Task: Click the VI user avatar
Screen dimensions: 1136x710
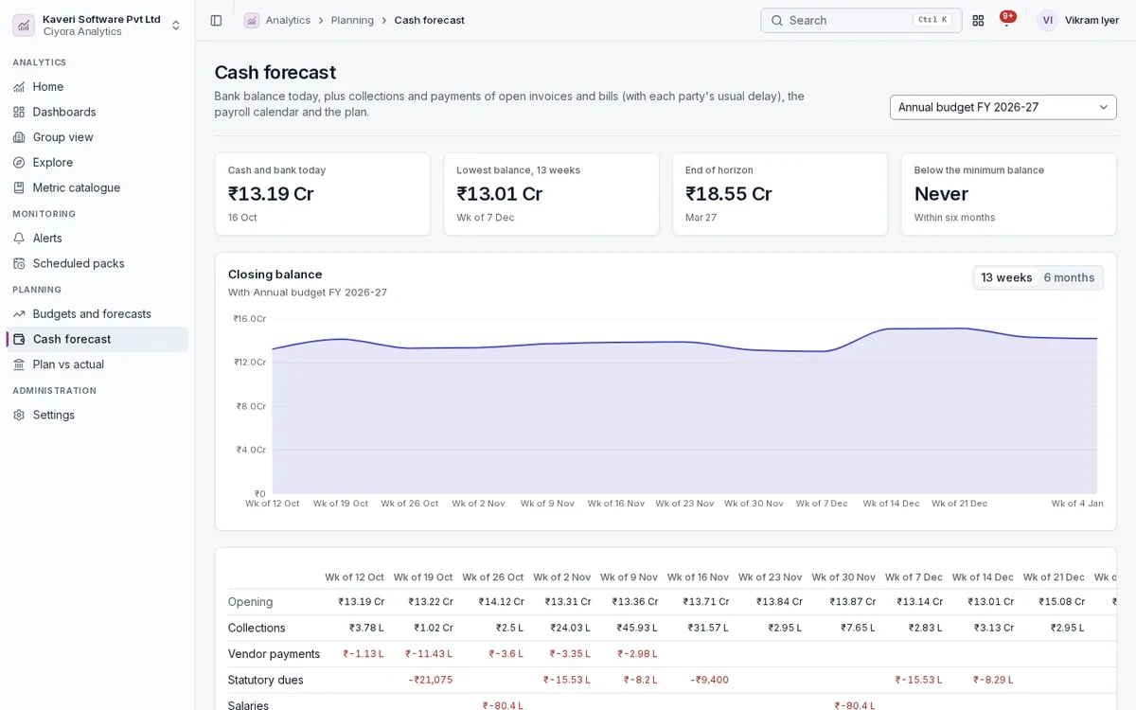Action: 1047,20
